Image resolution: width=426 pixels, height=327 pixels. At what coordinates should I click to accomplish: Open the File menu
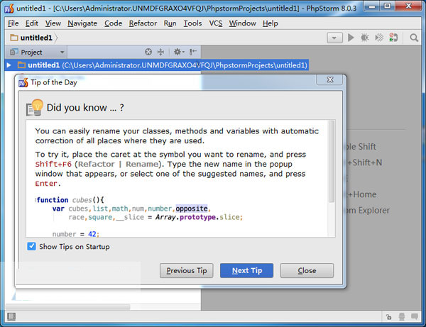13,23
